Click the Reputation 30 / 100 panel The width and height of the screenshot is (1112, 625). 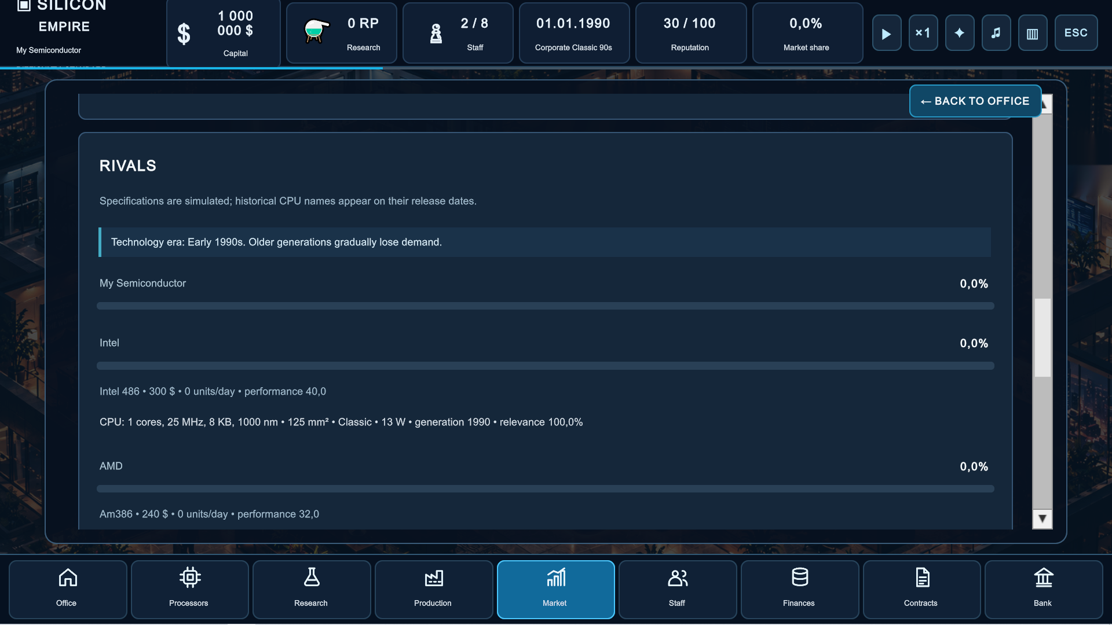(x=690, y=33)
